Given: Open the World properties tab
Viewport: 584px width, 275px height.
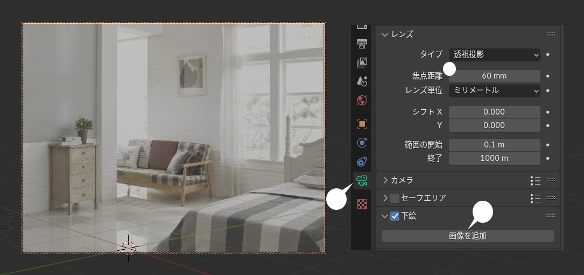Looking at the screenshot, I should click(362, 100).
